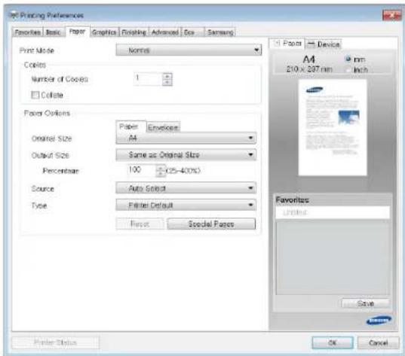Open Printer Status
The image size is (405, 356).
[x=55, y=342]
